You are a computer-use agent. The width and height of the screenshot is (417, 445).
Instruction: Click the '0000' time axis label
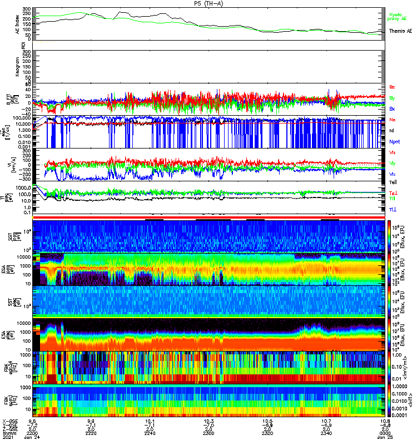click(385, 433)
